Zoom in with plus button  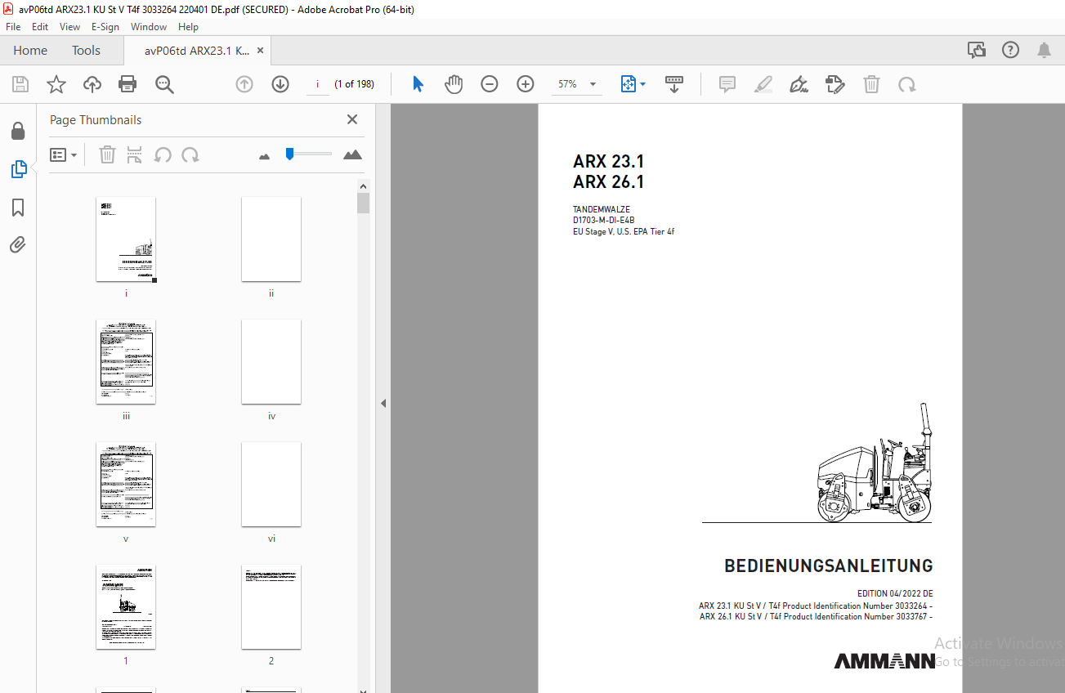click(526, 84)
